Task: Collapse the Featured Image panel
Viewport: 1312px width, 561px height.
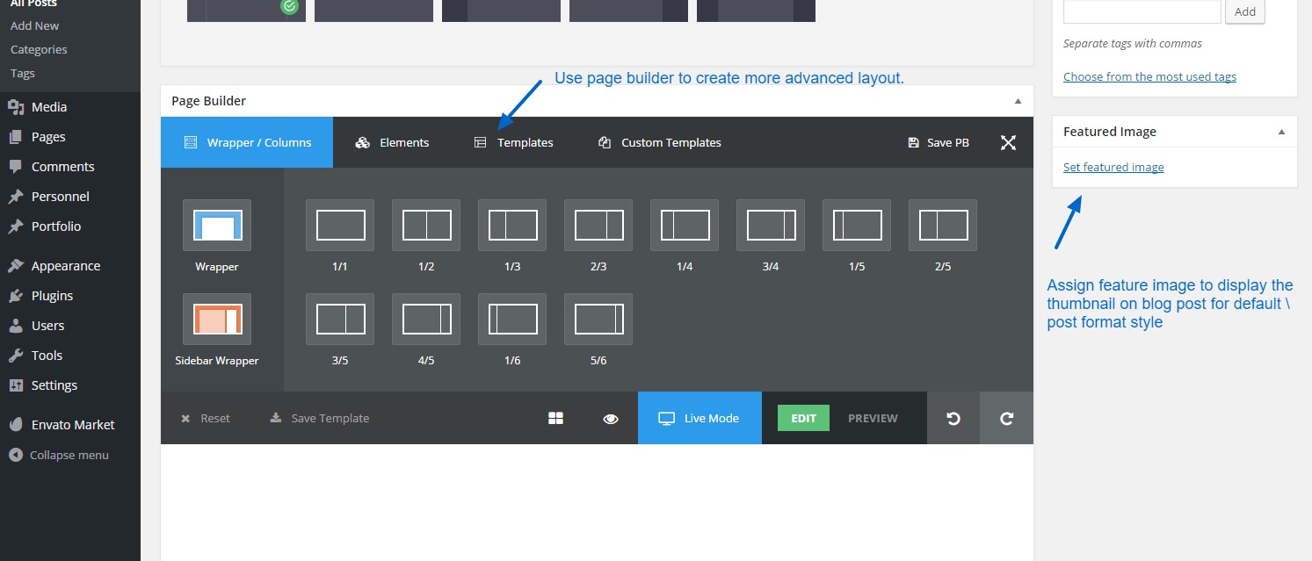Action: (x=1281, y=132)
